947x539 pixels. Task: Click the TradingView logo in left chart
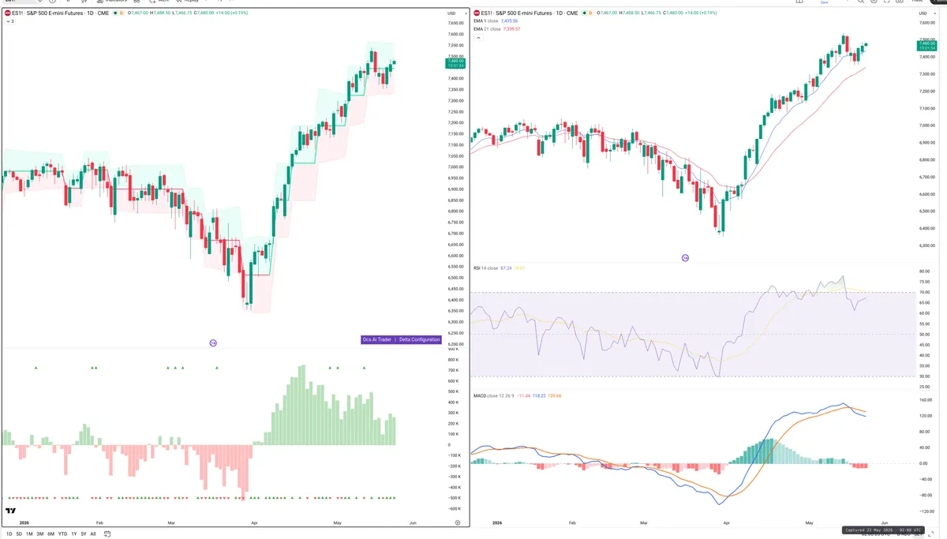pos(11,511)
